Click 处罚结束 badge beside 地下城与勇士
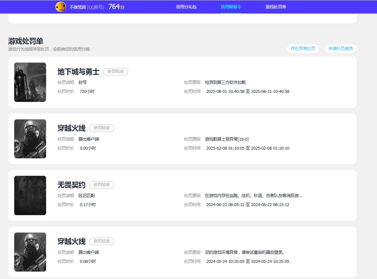 [116, 72]
